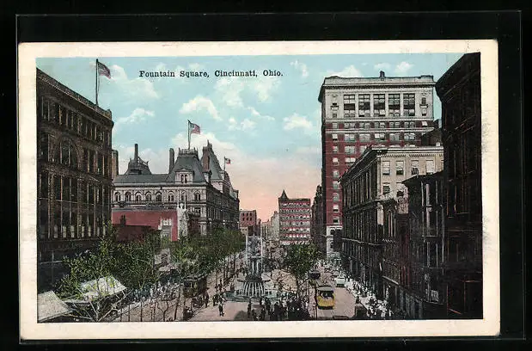Click the postcard image thumbnail

click(258, 188)
